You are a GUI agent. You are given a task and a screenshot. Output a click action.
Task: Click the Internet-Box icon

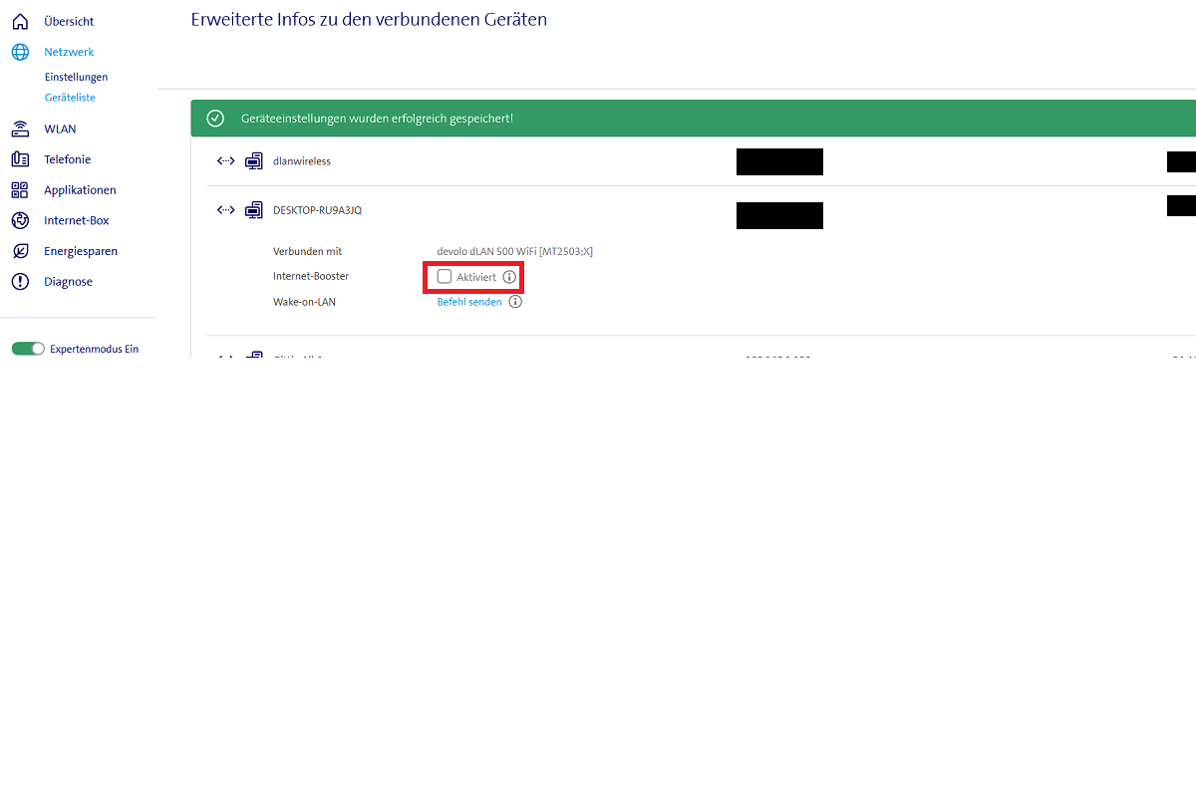coord(20,220)
